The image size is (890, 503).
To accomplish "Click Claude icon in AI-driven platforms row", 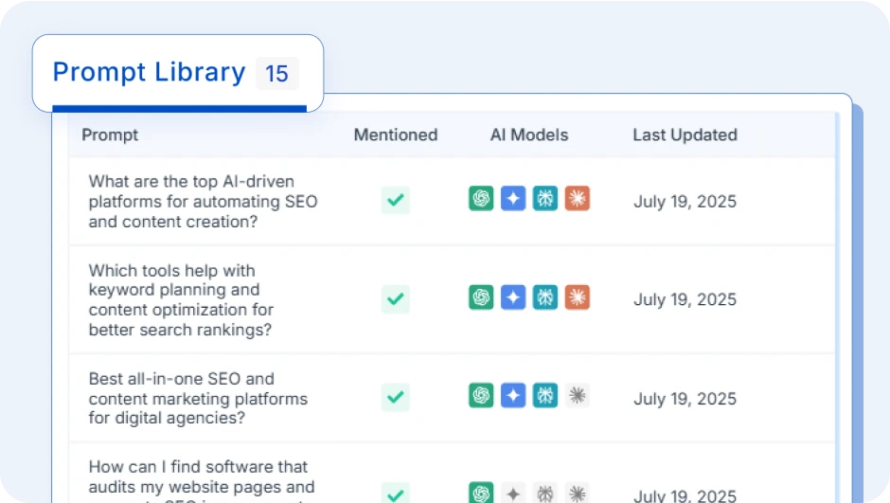I will [578, 199].
